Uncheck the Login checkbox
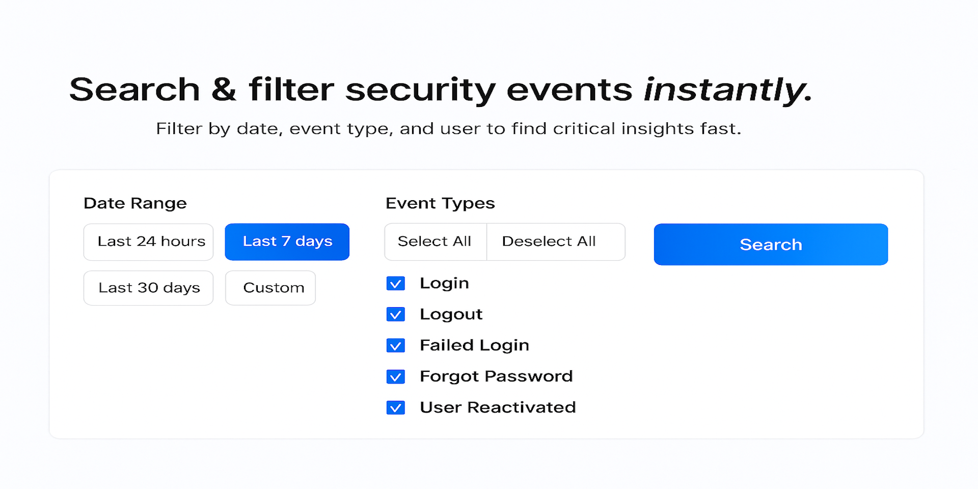 (x=395, y=284)
